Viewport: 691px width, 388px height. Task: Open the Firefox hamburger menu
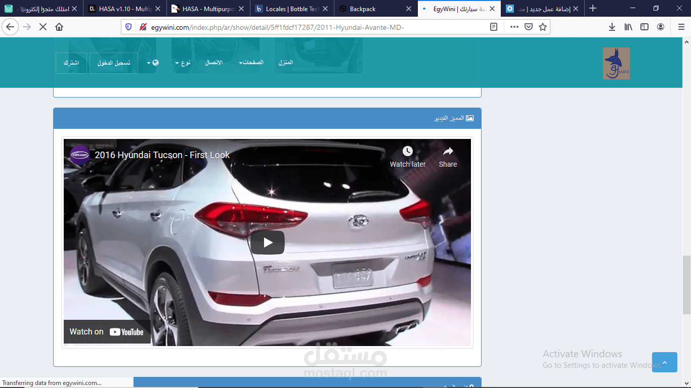681,27
